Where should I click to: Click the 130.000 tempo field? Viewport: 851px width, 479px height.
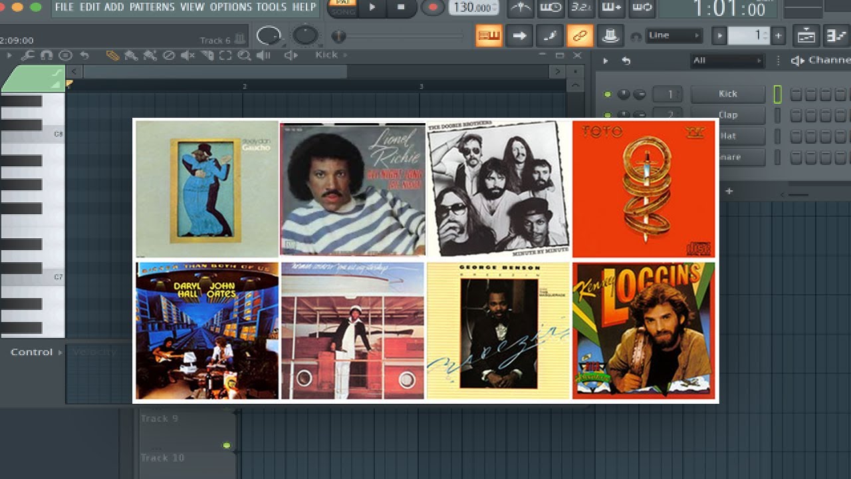(473, 8)
